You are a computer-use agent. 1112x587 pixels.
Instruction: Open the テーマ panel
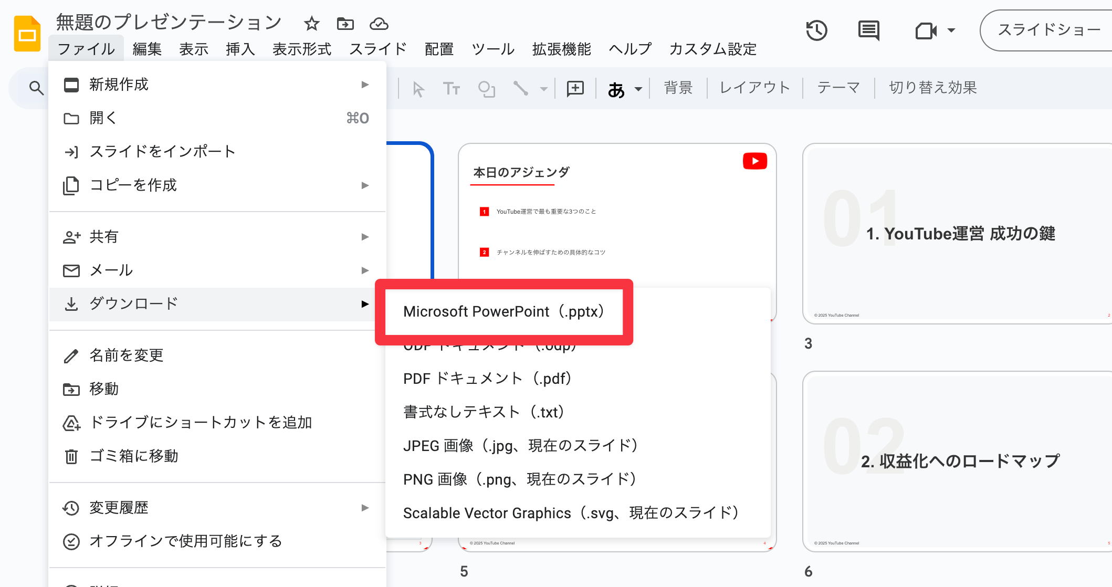tap(837, 87)
